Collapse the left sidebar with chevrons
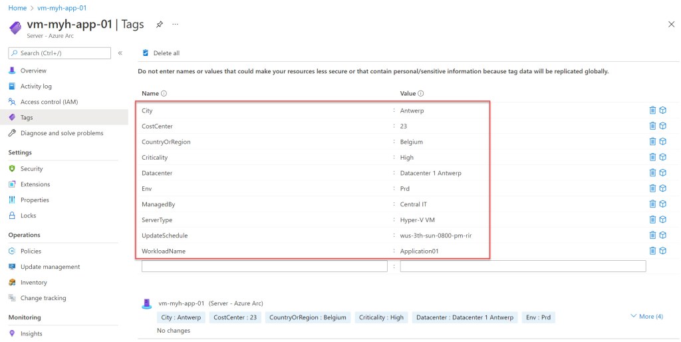Viewport: 681px width, 342px height. coord(120,53)
